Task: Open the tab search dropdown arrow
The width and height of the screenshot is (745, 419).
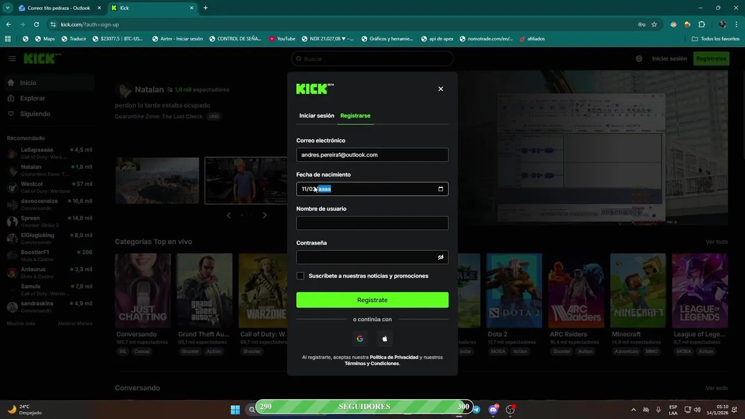Action: (x=8, y=8)
